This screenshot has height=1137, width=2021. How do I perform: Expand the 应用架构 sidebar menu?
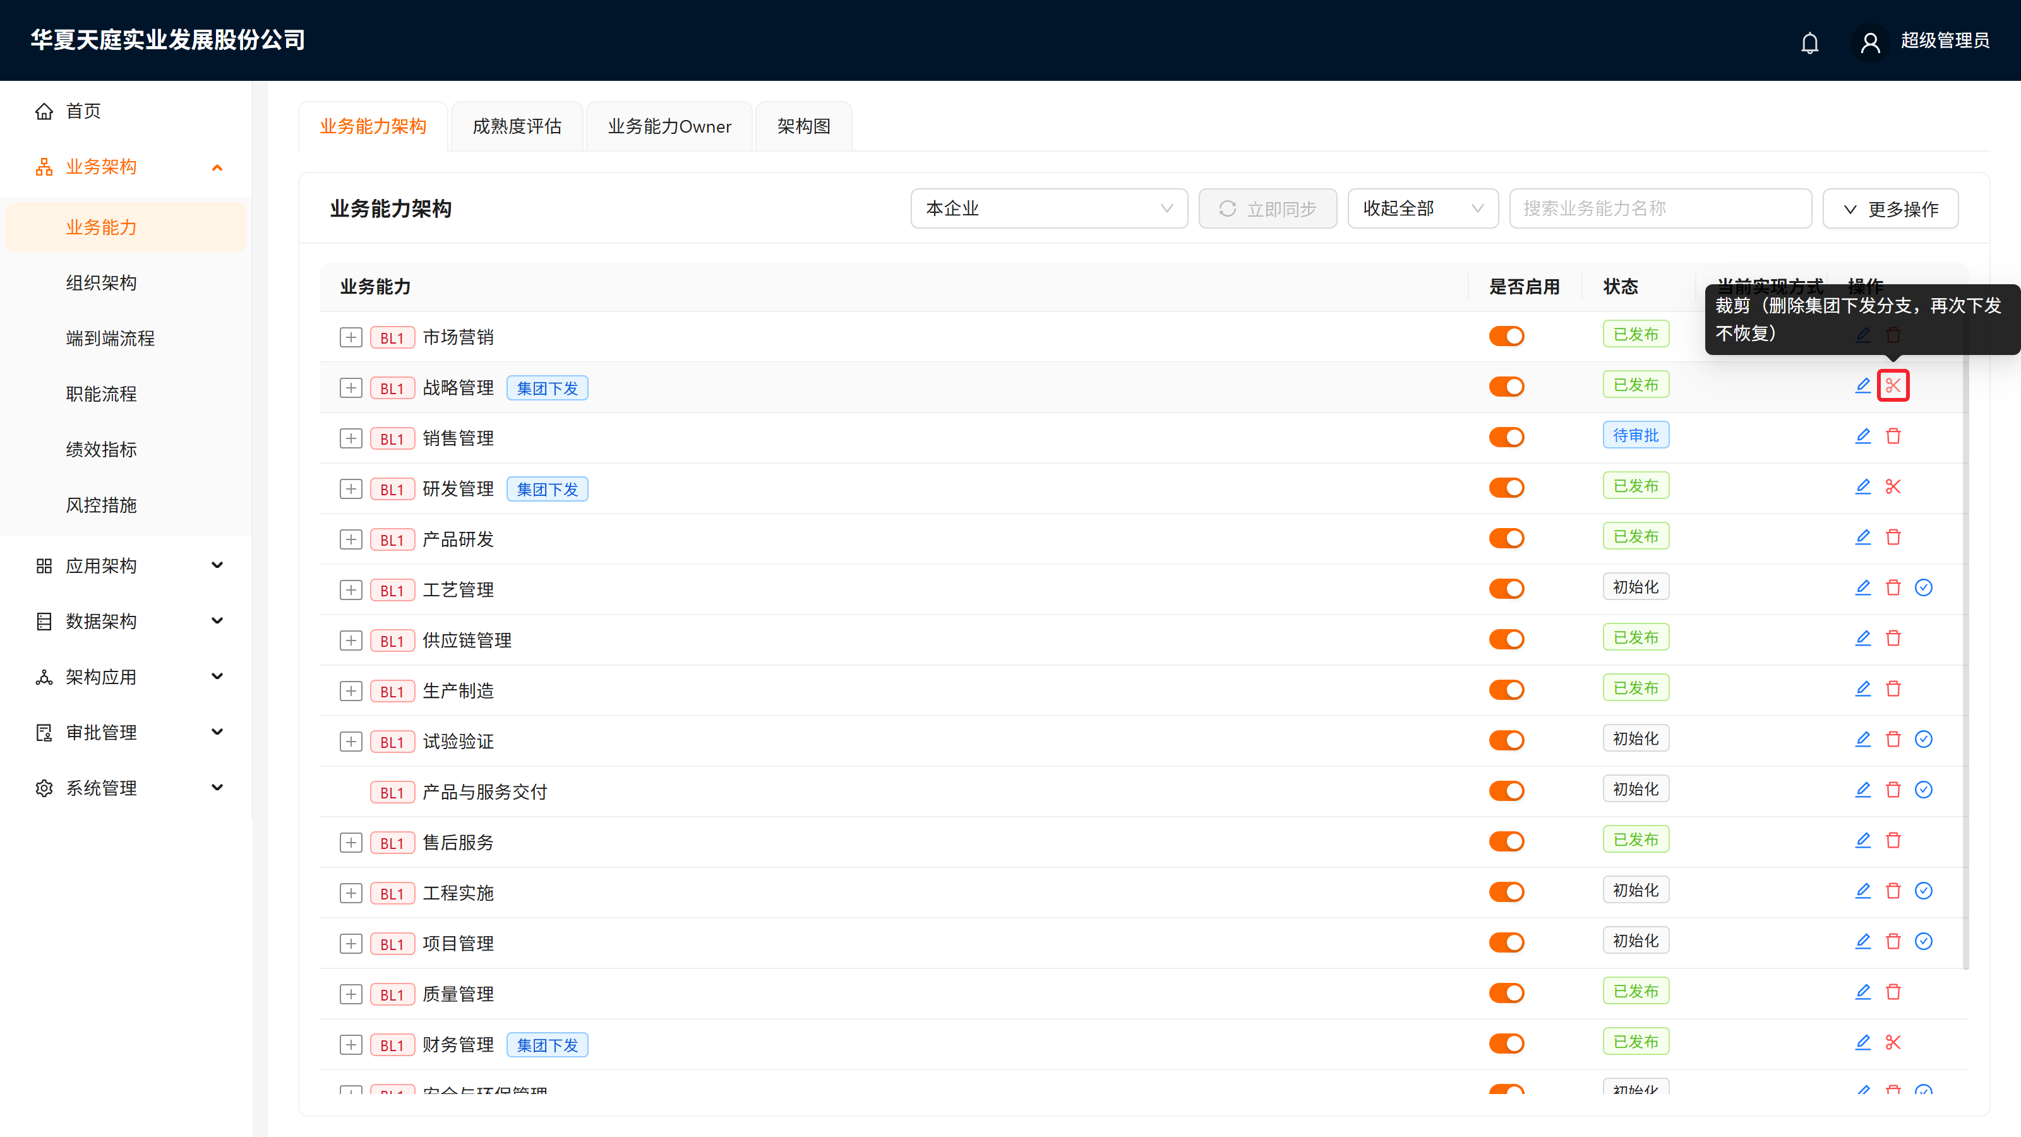[126, 566]
